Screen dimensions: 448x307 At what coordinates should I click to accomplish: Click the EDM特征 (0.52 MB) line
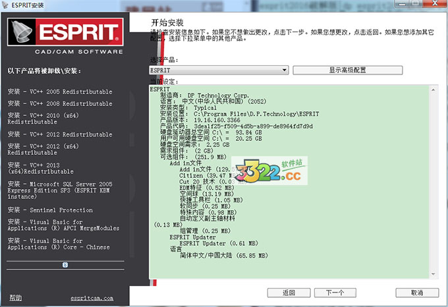click(207, 188)
